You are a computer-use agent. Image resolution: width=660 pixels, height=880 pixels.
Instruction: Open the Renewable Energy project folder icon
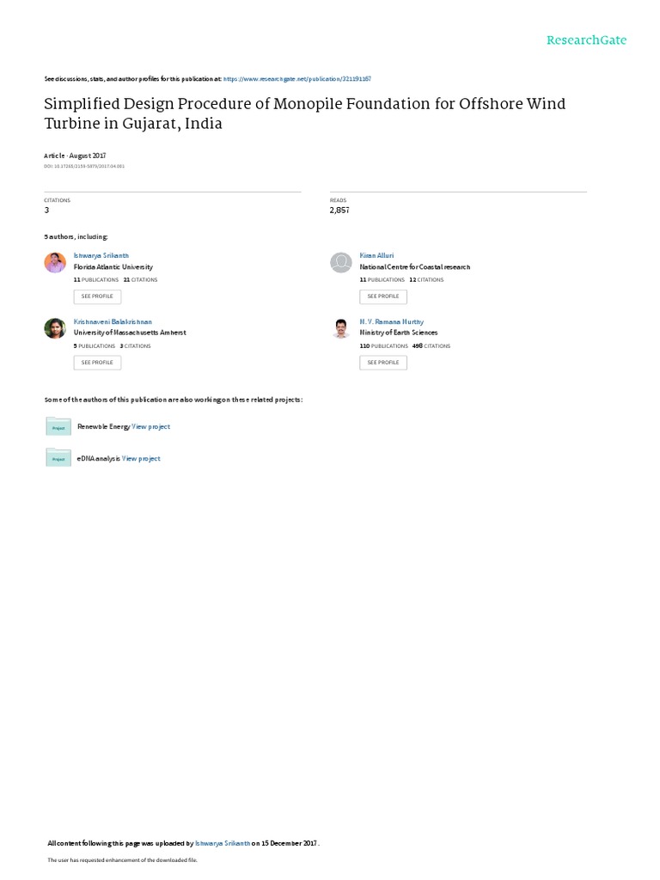click(x=58, y=426)
